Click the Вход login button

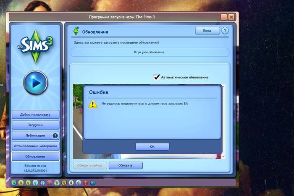coord(207,31)
